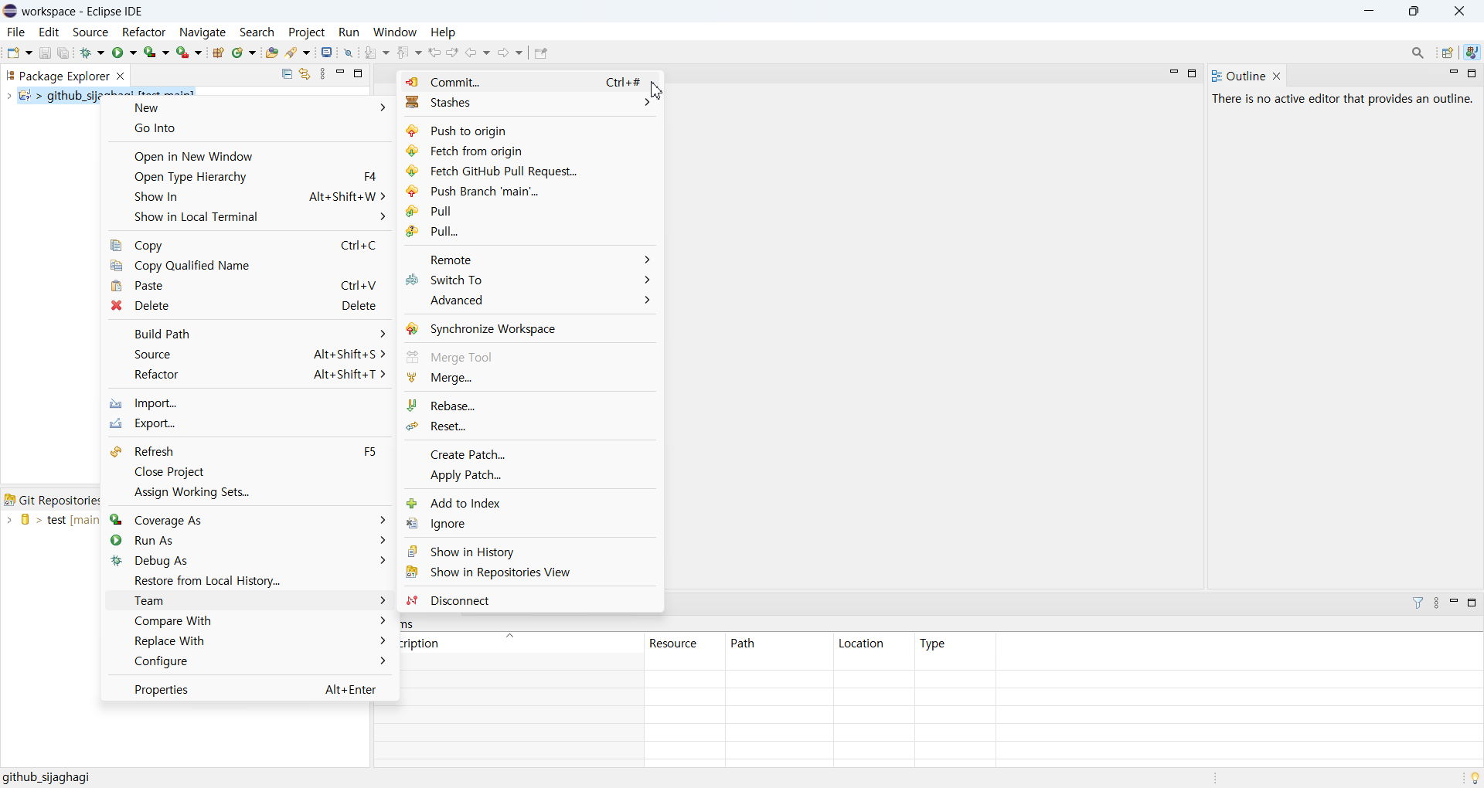1484x788 pixels.
Task: Click the Open Type toolbar icon
Action: pos(271,53)
